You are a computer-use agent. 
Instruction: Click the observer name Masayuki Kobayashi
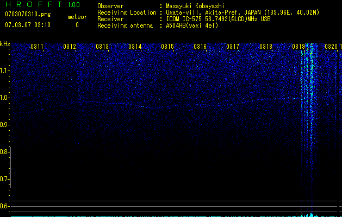(195, 6)
